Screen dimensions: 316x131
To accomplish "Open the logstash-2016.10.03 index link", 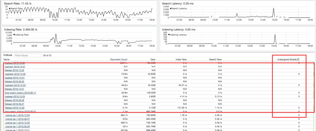I will tap(15, 85).
